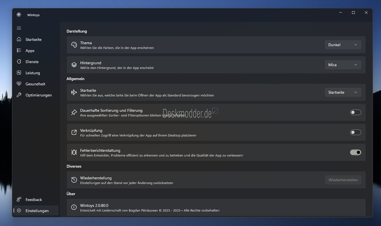Click the bug icon for Fehlerberichterstattung
This screenshot has height=226, width=381.
tap(74, 152)
